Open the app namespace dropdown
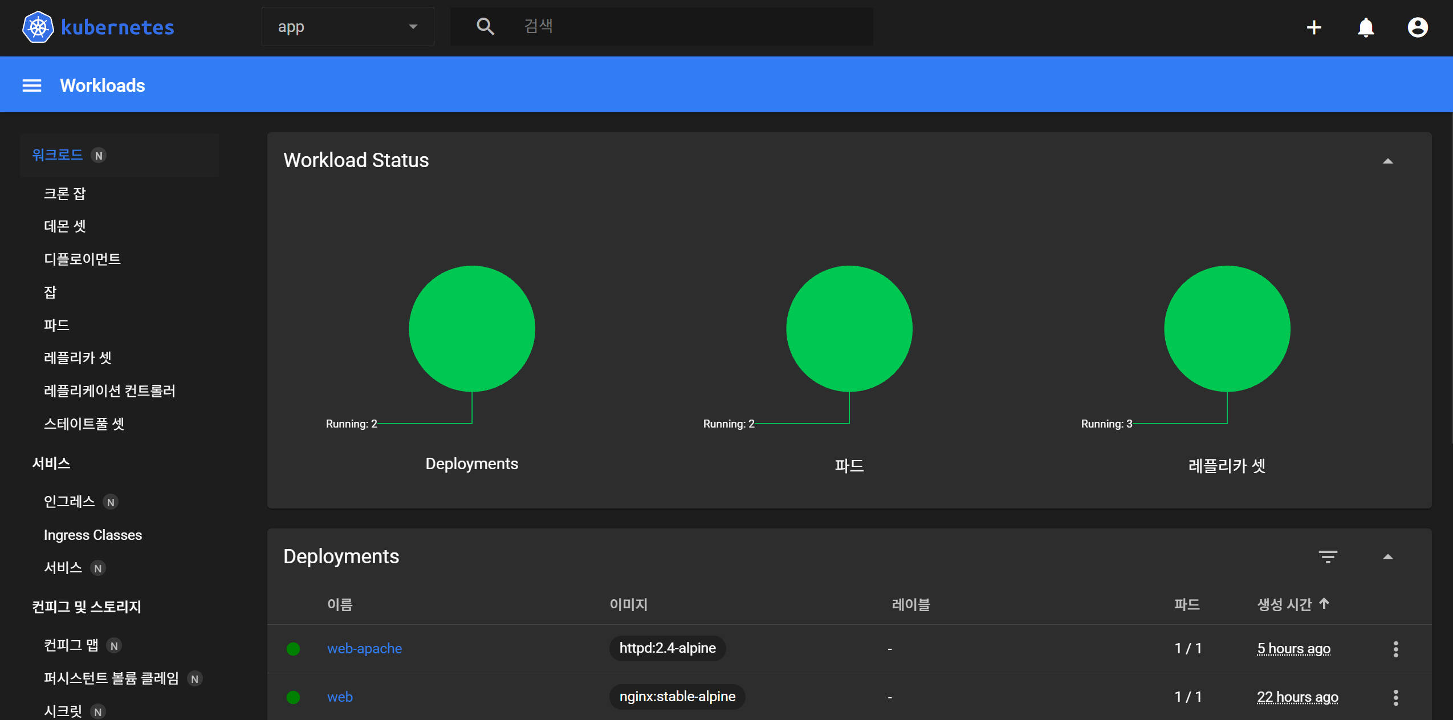This screenshot has height=720, width=1453. 348,27
